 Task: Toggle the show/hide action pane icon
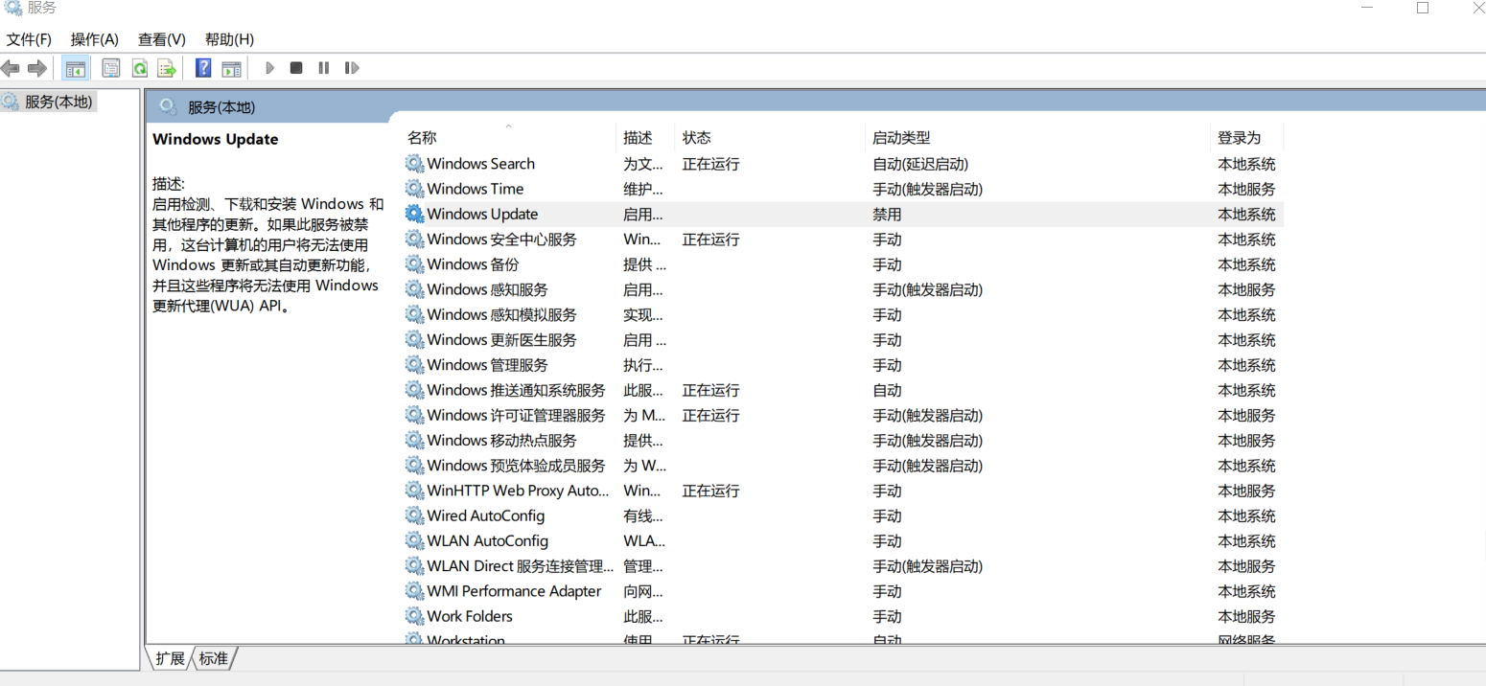231,68
